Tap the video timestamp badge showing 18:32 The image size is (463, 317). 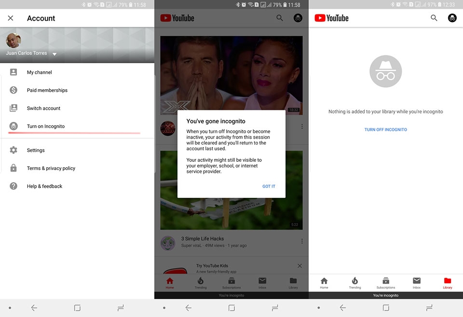[293, 109]
